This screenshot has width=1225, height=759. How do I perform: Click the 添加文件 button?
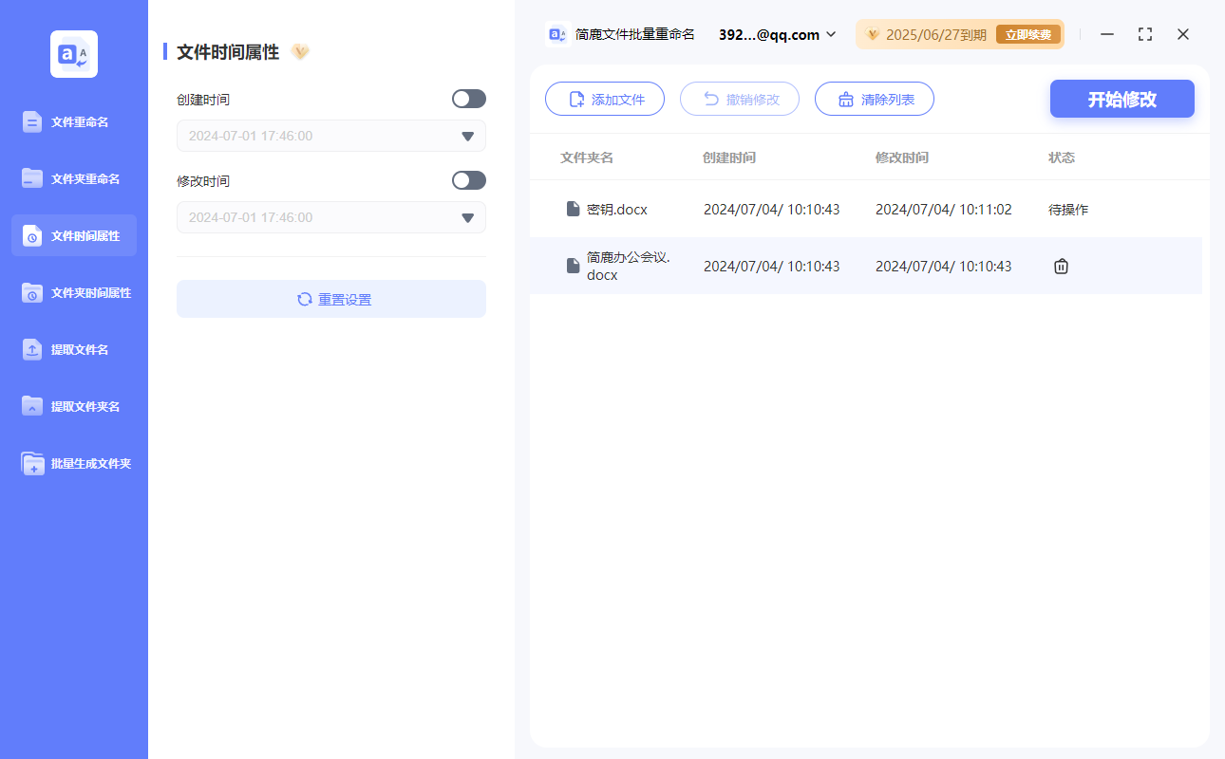[x=604, y=99]
